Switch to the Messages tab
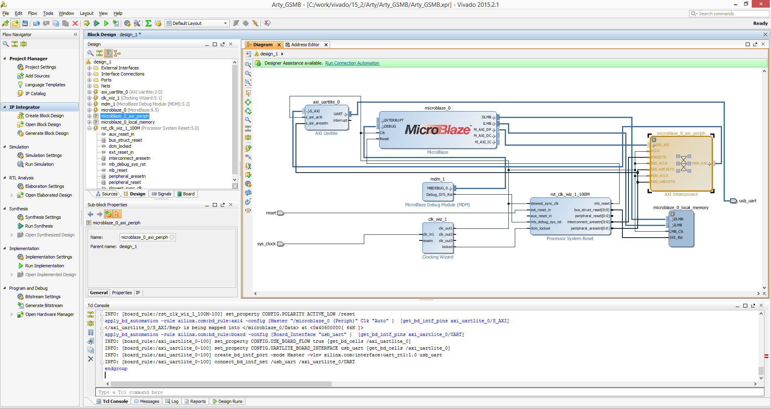Screen dimensions: 771x409 tap(147, 401)
